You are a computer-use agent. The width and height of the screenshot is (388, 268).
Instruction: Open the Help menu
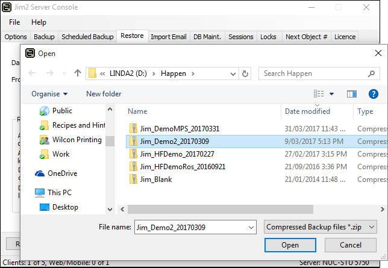tap(39, 22)
